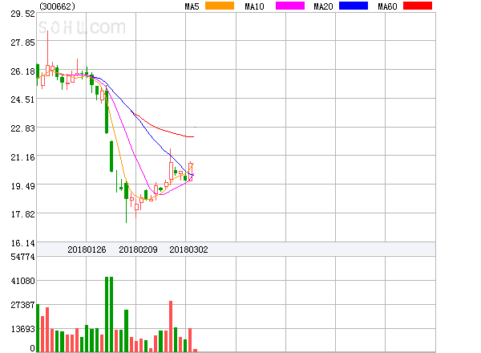Click the end of the red MA60 line

193,136
